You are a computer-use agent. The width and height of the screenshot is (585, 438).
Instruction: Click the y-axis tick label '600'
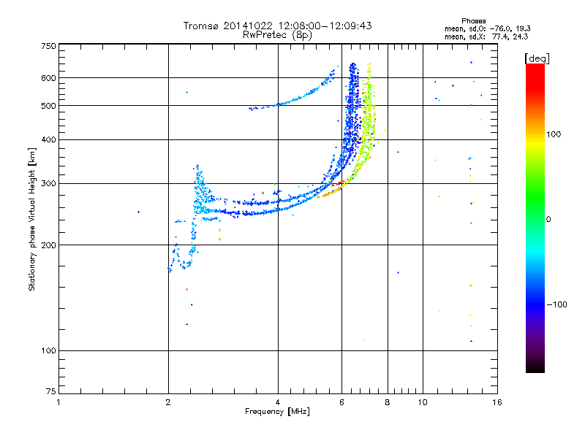(x=49, y=78)
